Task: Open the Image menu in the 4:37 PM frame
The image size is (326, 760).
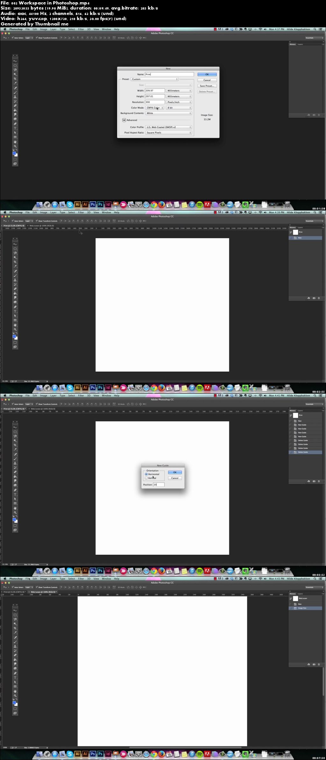Action: (x=44, y=29)
